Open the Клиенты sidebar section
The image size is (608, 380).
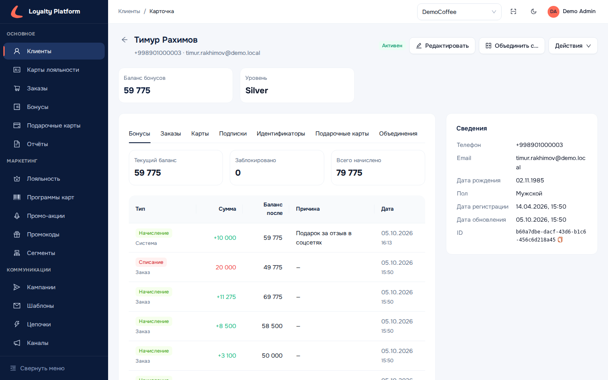point(54,51)
